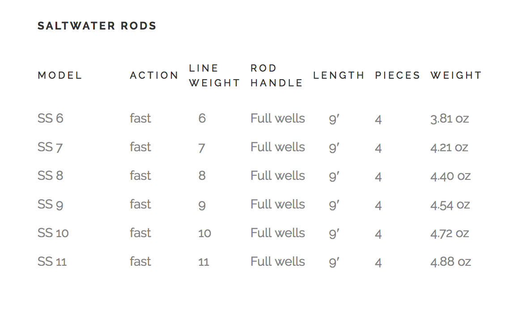Click the MODEL column header
Screen dimensions: 518x315
coord(60,76)
